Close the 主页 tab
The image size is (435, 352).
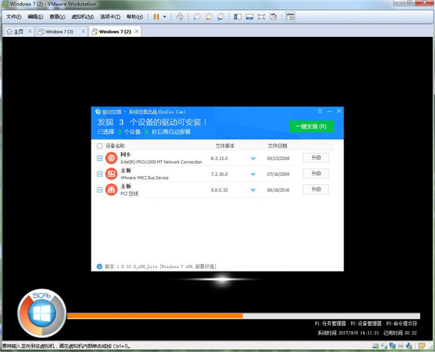(x=30, y=32)
